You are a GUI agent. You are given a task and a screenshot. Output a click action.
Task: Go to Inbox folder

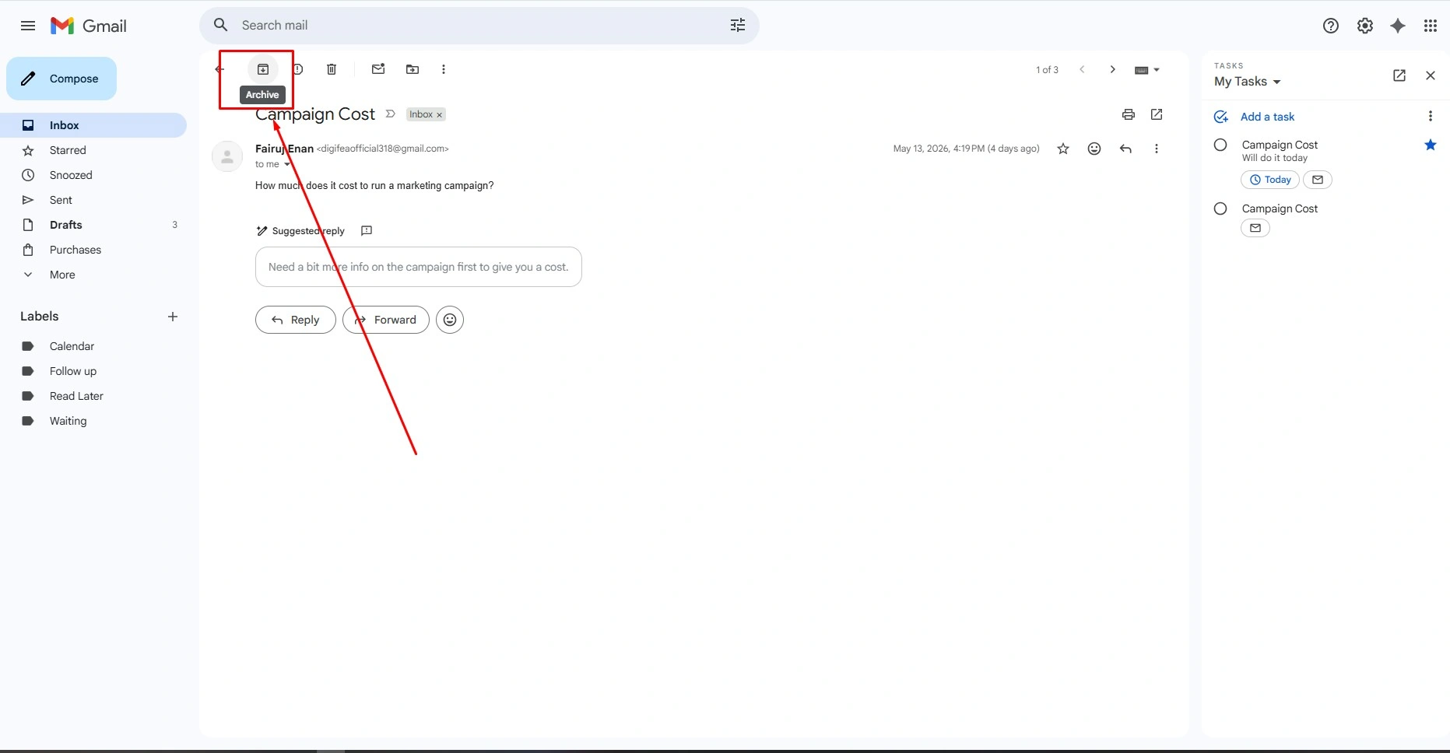[x=93, y=125]
